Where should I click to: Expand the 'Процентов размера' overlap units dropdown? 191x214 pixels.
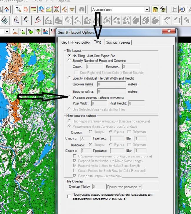(x=139, y=187)
